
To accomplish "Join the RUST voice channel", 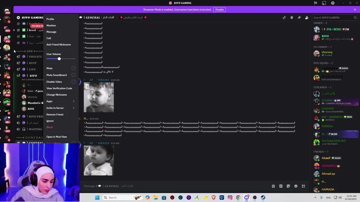I will click(x=29, y=63).
